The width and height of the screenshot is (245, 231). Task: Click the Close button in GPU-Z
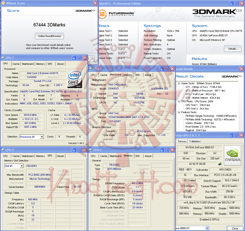(235, 228)
